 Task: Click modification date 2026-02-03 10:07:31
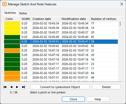(x=75, y=77)
